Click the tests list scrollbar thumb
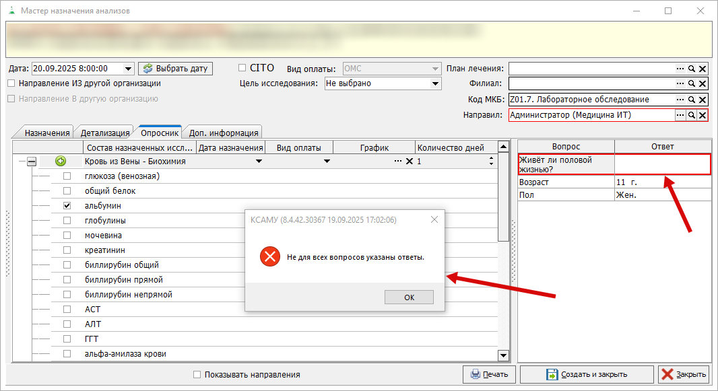This screenshot has width=718, height=391. coord(503,197)
